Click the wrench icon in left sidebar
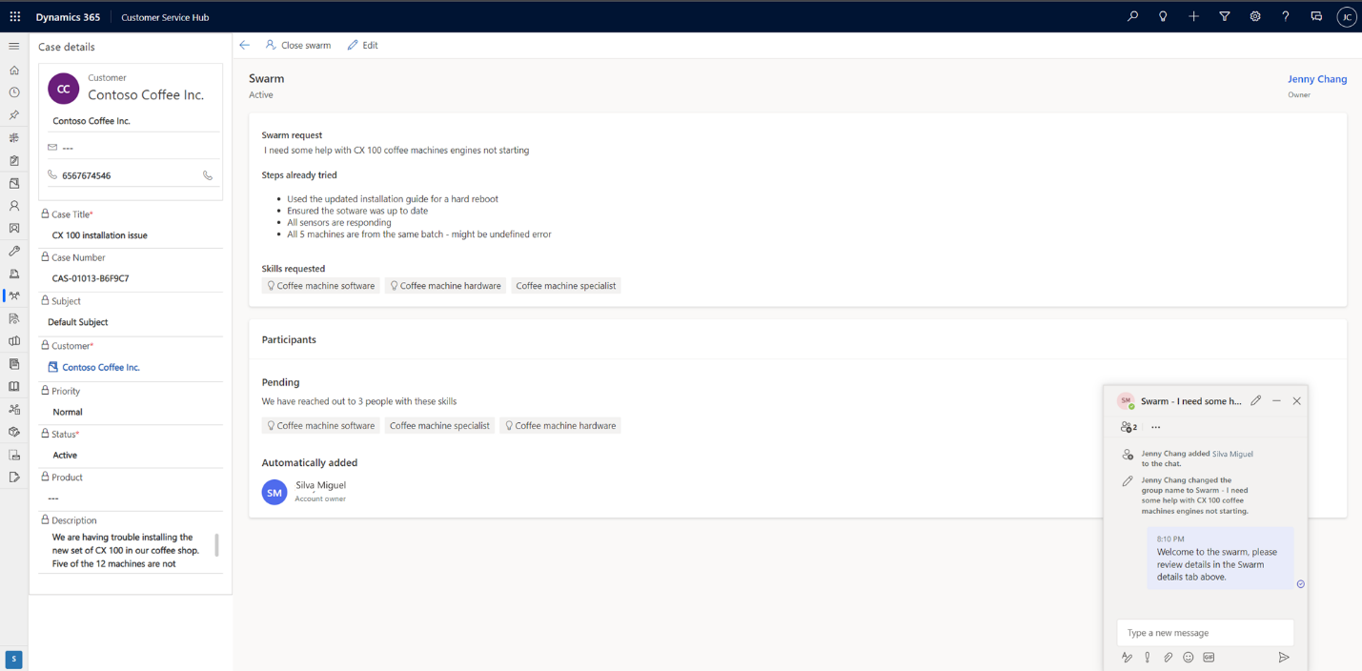1362x671 pixels. (14, 252)
